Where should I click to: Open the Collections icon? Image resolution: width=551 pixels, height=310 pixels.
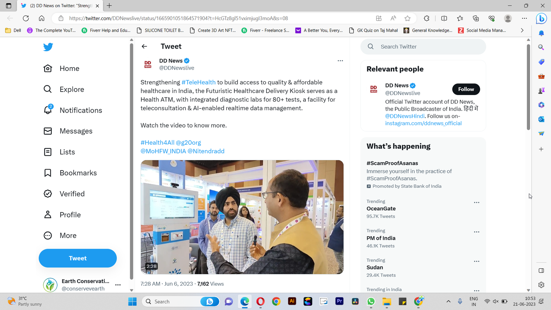[x=476, y=18]
